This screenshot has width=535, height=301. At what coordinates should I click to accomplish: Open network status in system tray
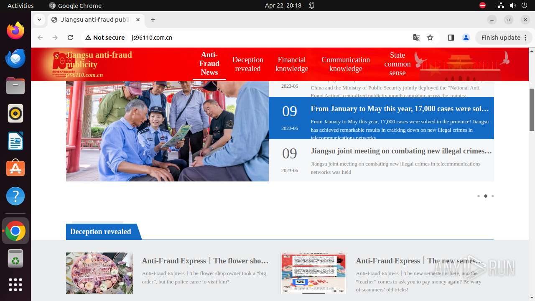tap(501, 5)
